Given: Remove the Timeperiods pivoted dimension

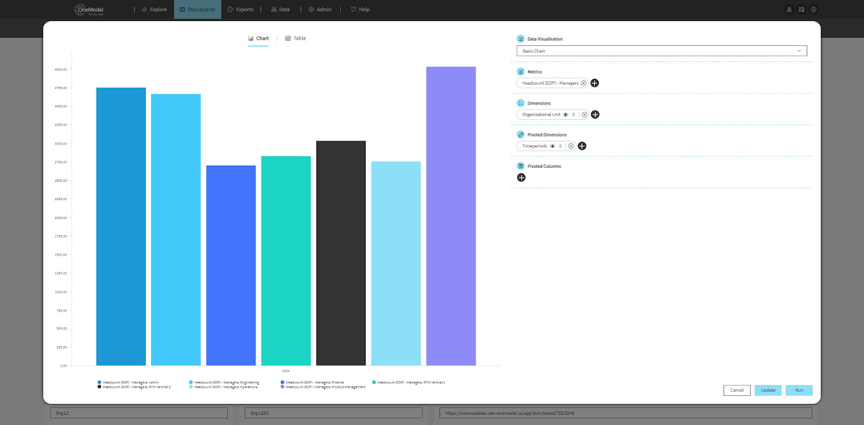Looking at the screenshot, I should point(571,146).
